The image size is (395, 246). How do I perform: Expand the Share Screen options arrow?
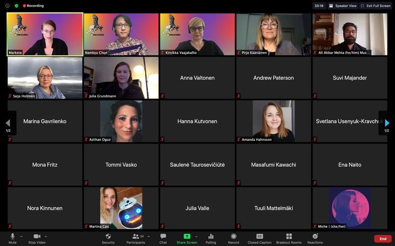[x=196, y=236]
